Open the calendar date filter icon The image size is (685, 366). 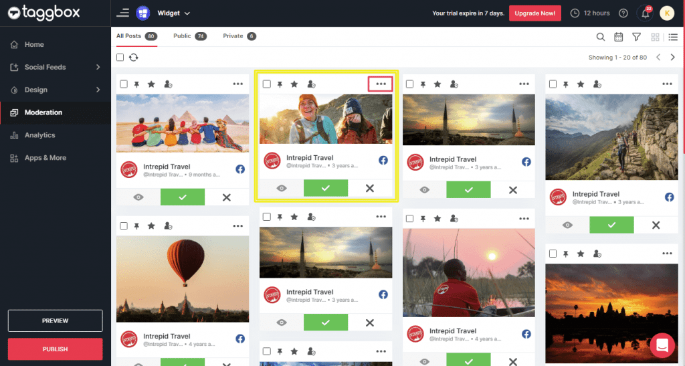[619, 37]
